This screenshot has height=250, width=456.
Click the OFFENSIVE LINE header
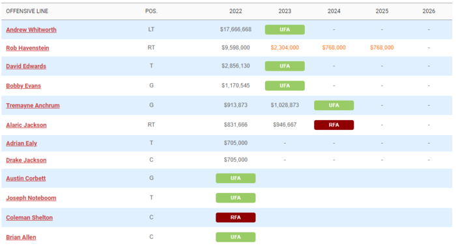coord(27,11)
